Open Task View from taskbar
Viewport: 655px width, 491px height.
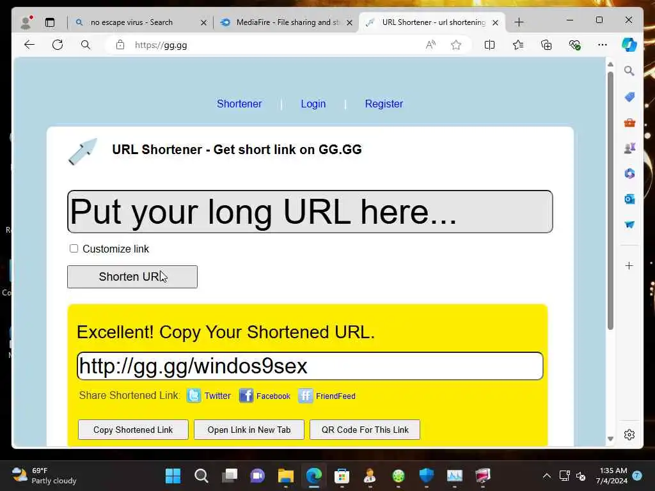230,476
